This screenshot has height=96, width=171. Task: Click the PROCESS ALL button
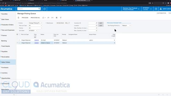(x=35, y=18)
